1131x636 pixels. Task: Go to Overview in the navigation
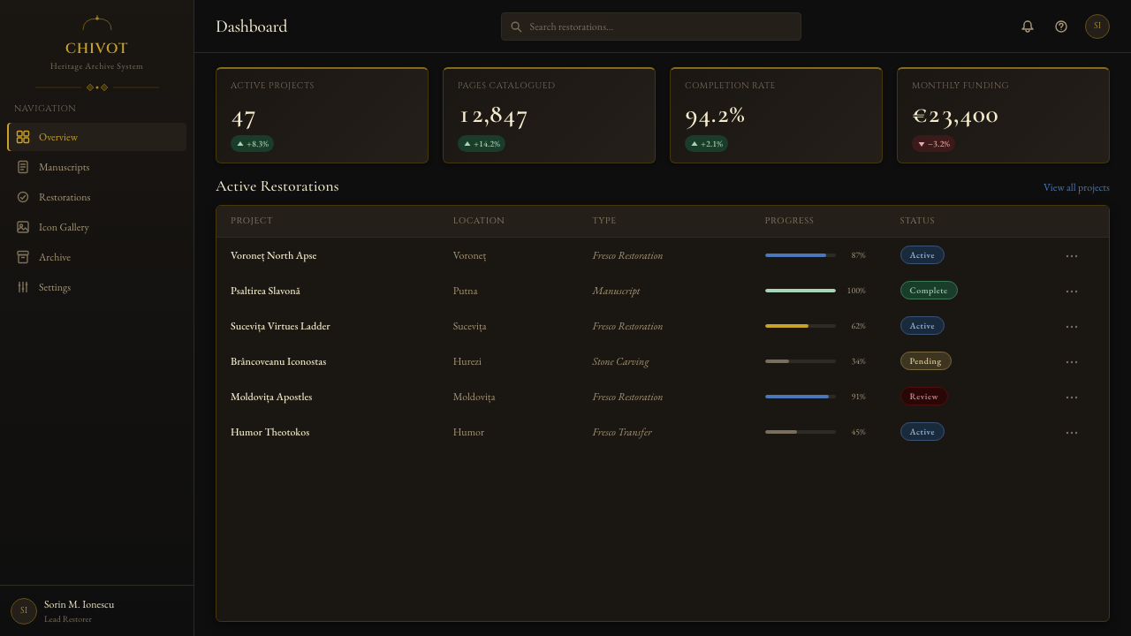[x=97, y=137]
